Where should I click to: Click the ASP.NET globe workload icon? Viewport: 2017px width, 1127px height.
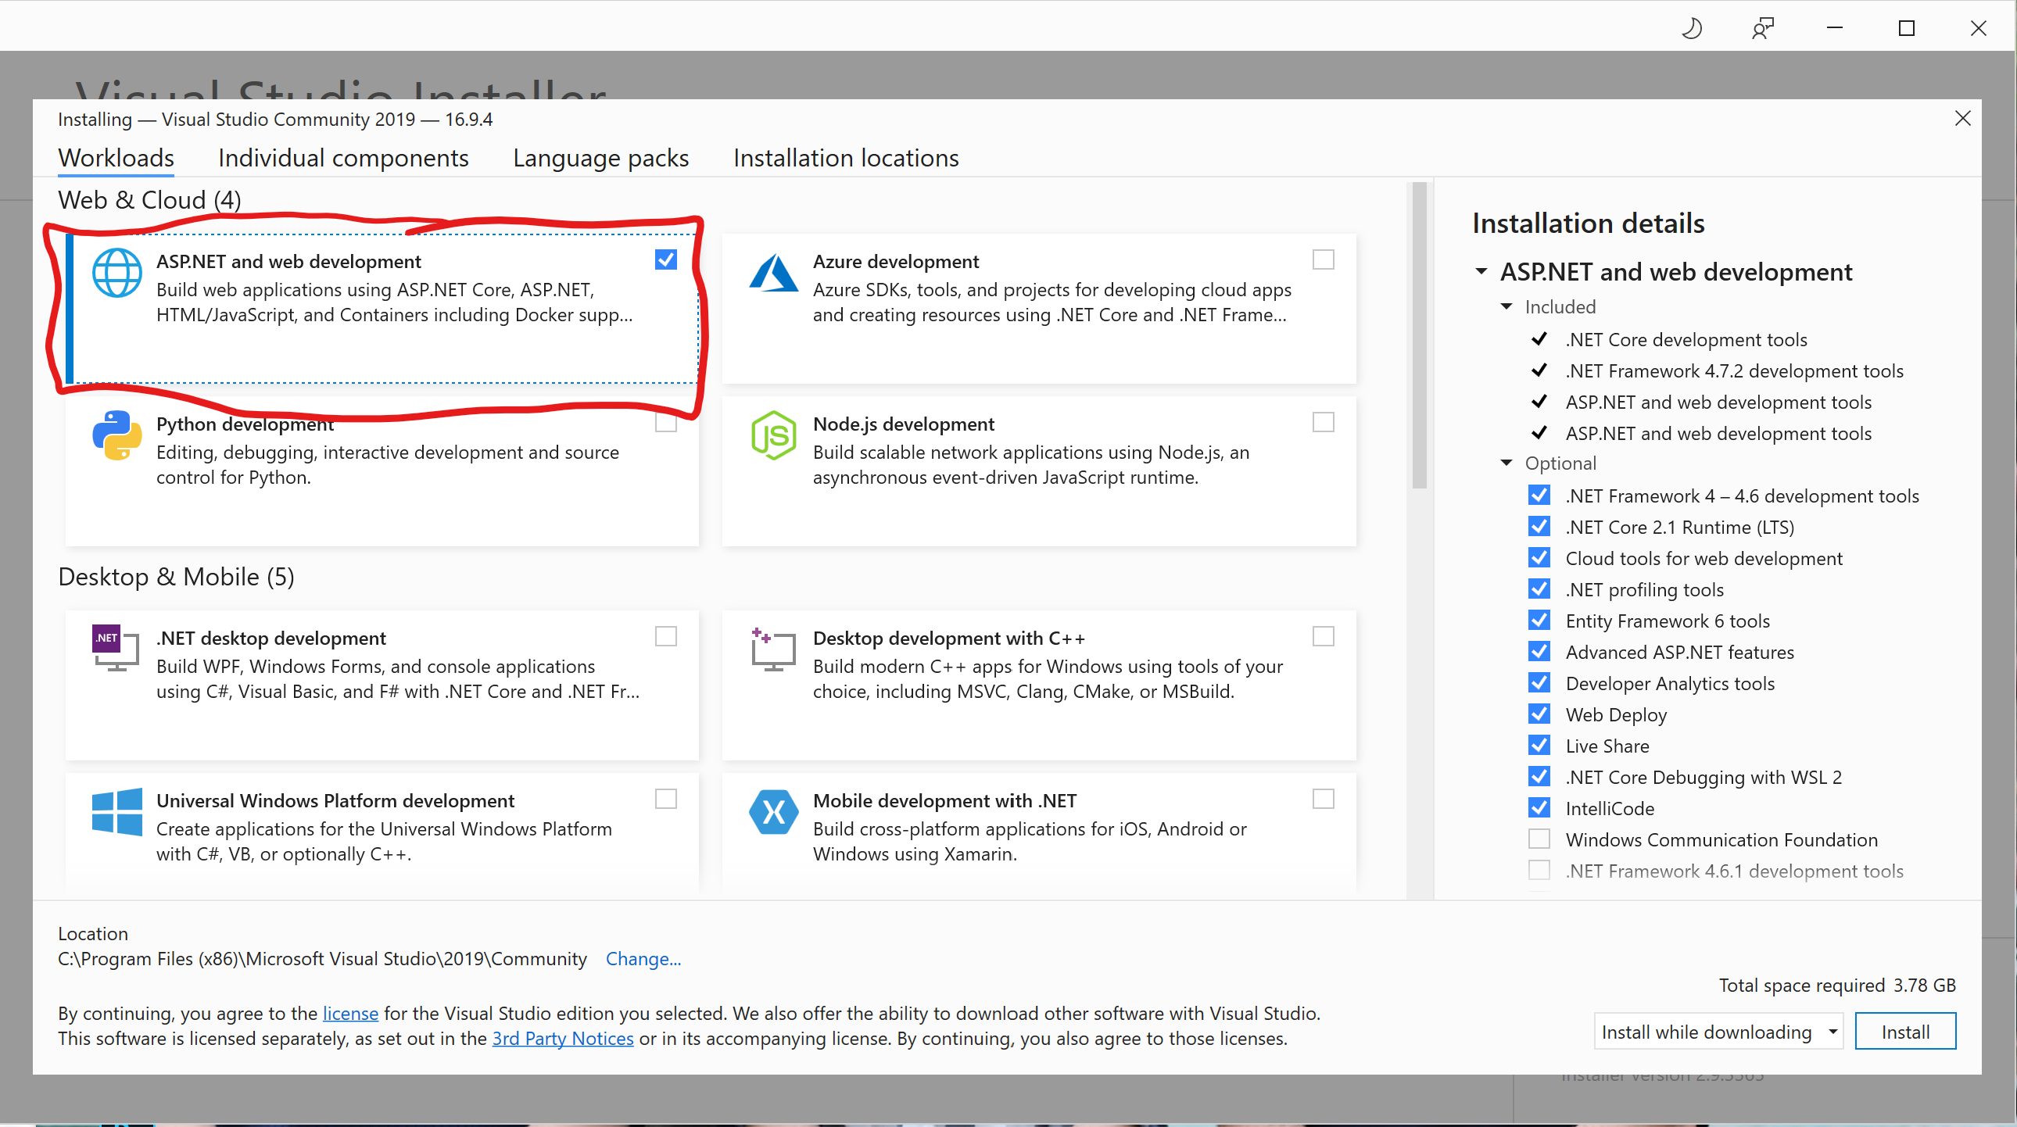point(116,273)
